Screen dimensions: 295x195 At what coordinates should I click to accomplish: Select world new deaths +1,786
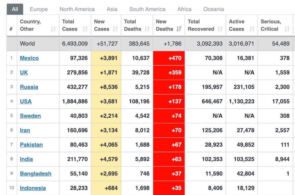click(x=172, y=44)
